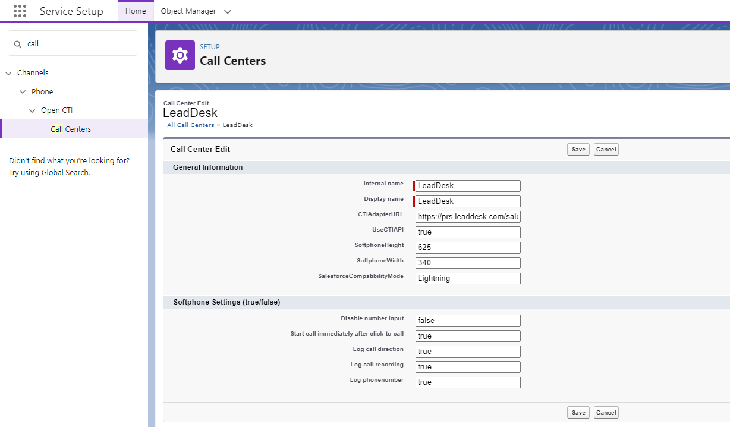The image size is (730, 427).
Task: Focus the Start call immediately after click-to-call field
Action: tap(468, 336)
